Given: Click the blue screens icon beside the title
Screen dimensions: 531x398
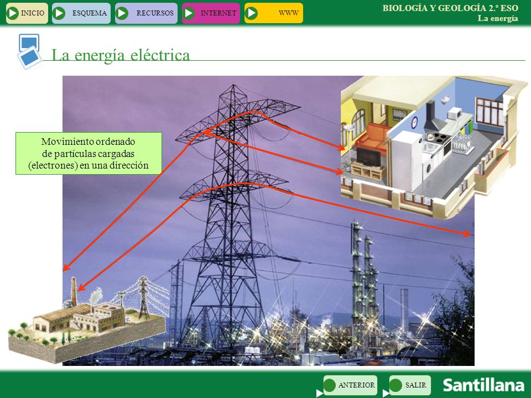Looking at the screenshot, I should coord(29,51).
